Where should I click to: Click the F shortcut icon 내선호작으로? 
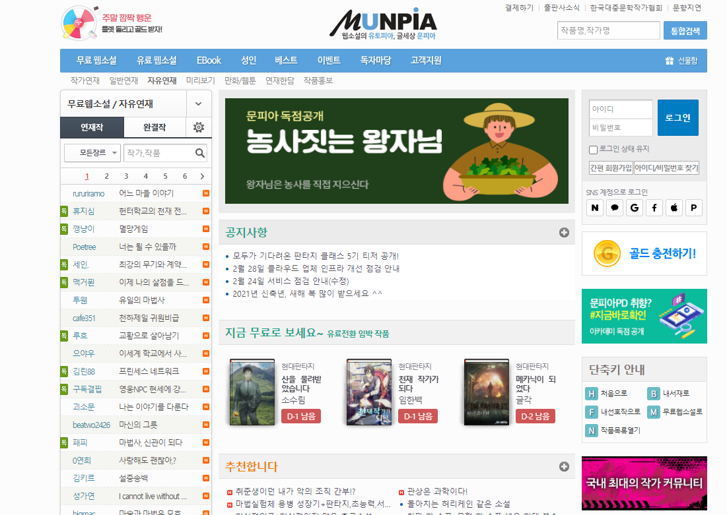pyautogui.click(x=591, y=411)
